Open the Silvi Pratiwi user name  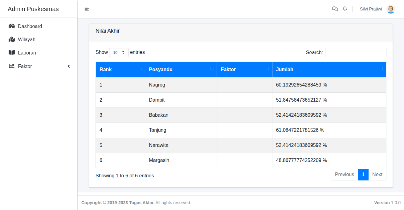click(x=371, y=9)
